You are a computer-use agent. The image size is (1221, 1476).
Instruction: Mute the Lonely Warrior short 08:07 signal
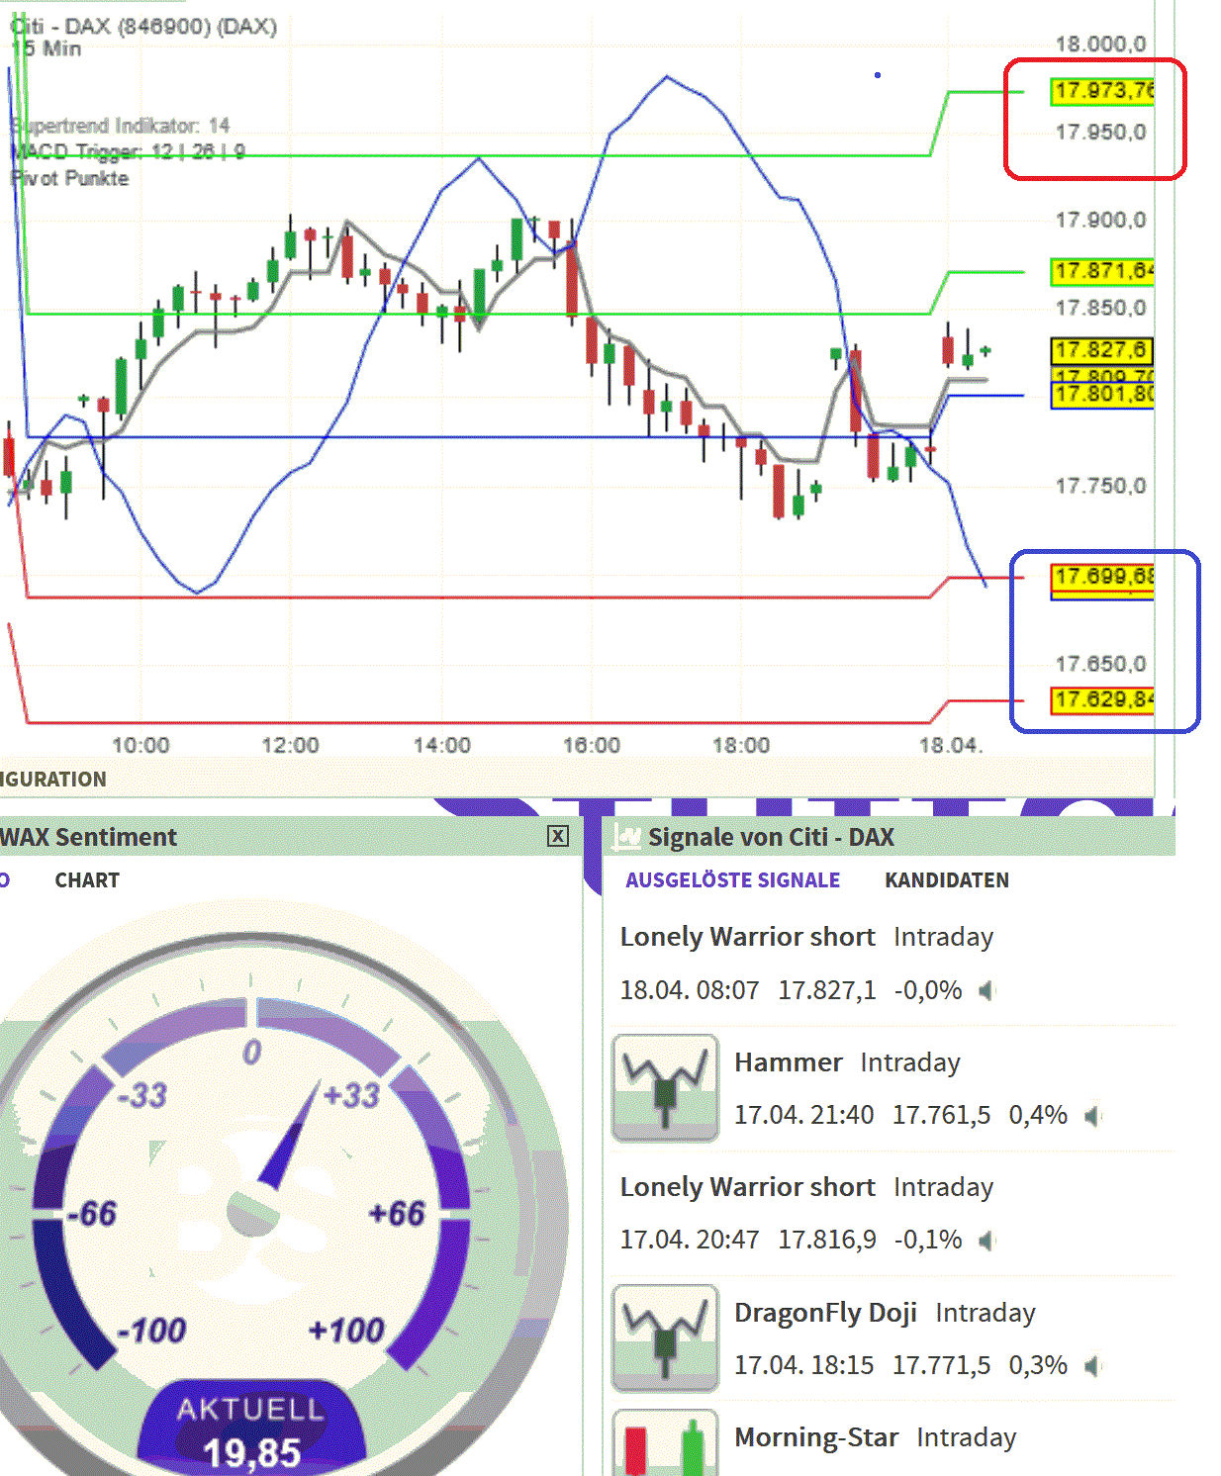click(985, 989)
